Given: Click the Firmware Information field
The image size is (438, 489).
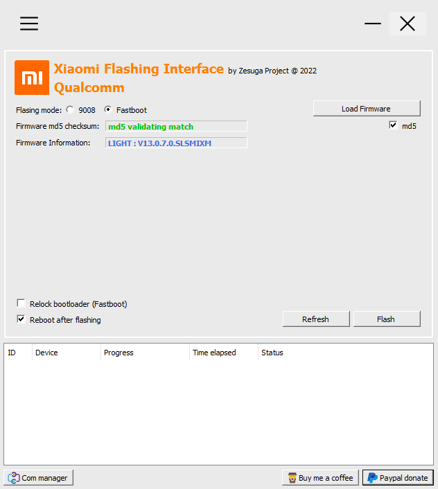Looking at the screenshot, I should tap(176, 143).
